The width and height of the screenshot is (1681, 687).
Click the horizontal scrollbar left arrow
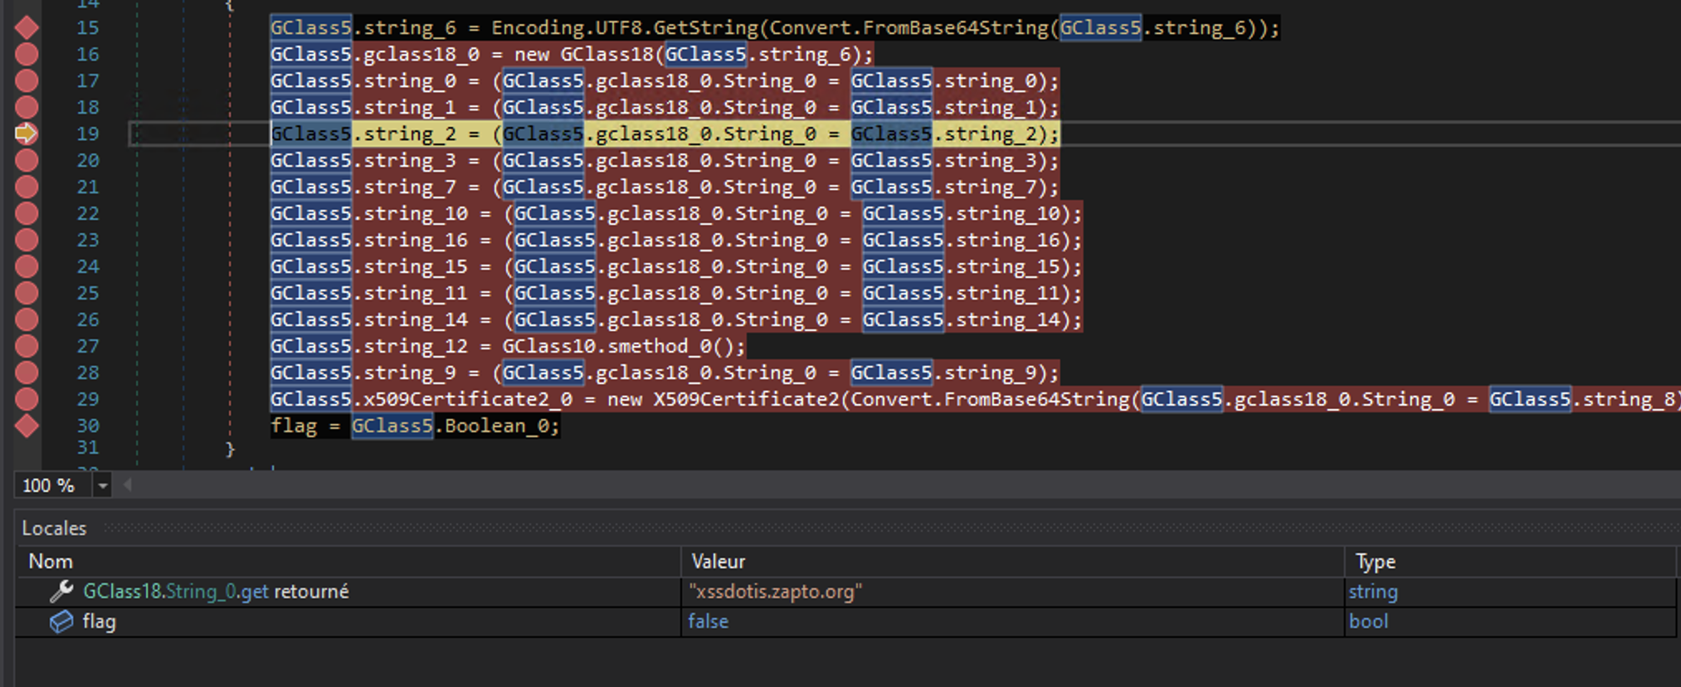coord(127,485)
